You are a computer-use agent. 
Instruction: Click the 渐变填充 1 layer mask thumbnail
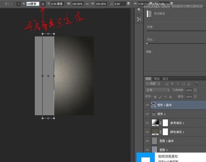coord(165,123)
